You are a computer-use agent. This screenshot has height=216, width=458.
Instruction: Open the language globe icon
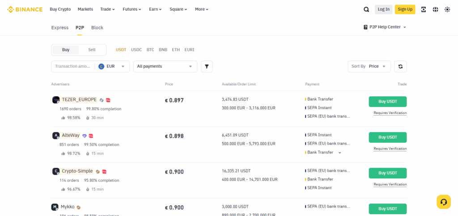[436, 9]
